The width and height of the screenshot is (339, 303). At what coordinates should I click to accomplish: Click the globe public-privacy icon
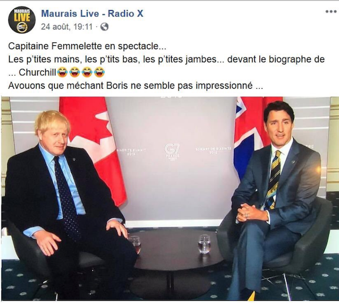[x=105, y=27]
